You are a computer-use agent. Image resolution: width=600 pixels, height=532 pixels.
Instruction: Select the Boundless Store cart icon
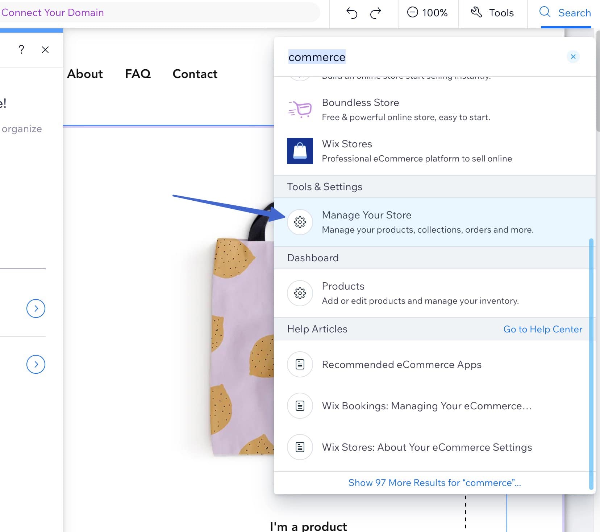pos(300,110)
